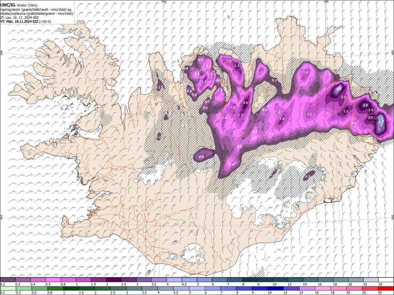This screenshot has height=295, width=394.
Task: Click the 4.5 snowfall value on the map
Action: (x=339, y=89)
